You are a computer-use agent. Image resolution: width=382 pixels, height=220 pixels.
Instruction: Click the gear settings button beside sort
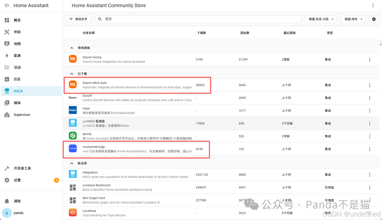[x=374, y=19]
